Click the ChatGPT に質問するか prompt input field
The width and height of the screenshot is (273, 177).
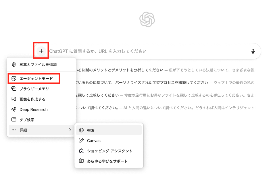coord(144,51)
